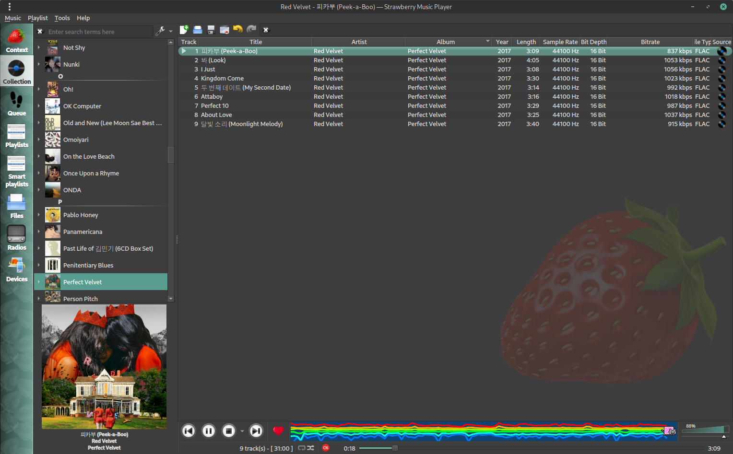Click the save playlist floppy icon
This screenshot has width=733, height=454.
point(211,30)
